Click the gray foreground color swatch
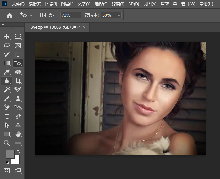The image size is (220, 179). click(x=10, y=154)
